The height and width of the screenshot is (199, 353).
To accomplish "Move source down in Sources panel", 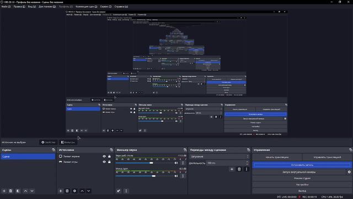I will pos(89,191).
